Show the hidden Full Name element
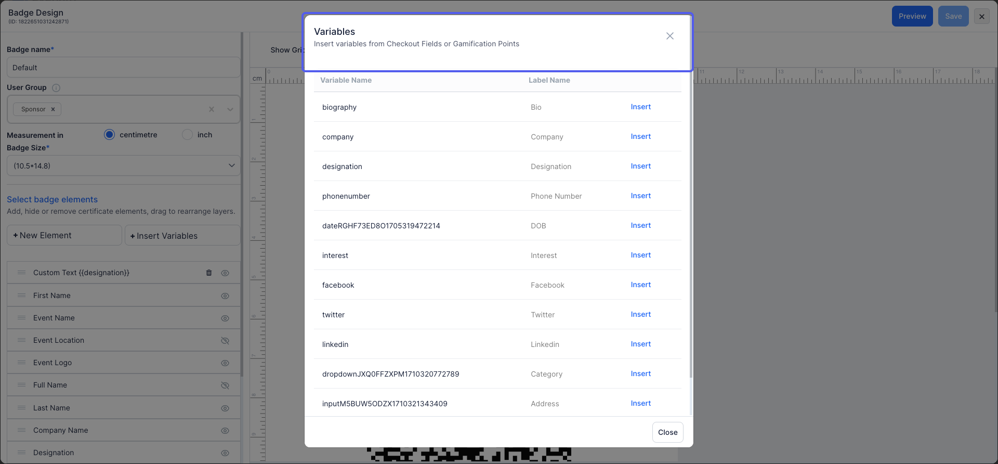998x464 pixels. tap(225, 385)
